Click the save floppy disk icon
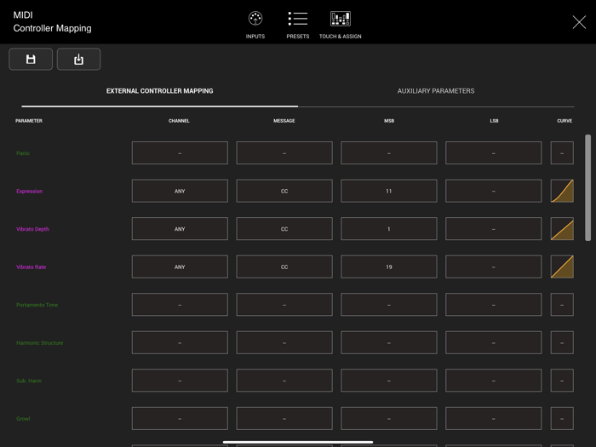The width and height of the screenshot is (596, 447). [x=31, y=60]
